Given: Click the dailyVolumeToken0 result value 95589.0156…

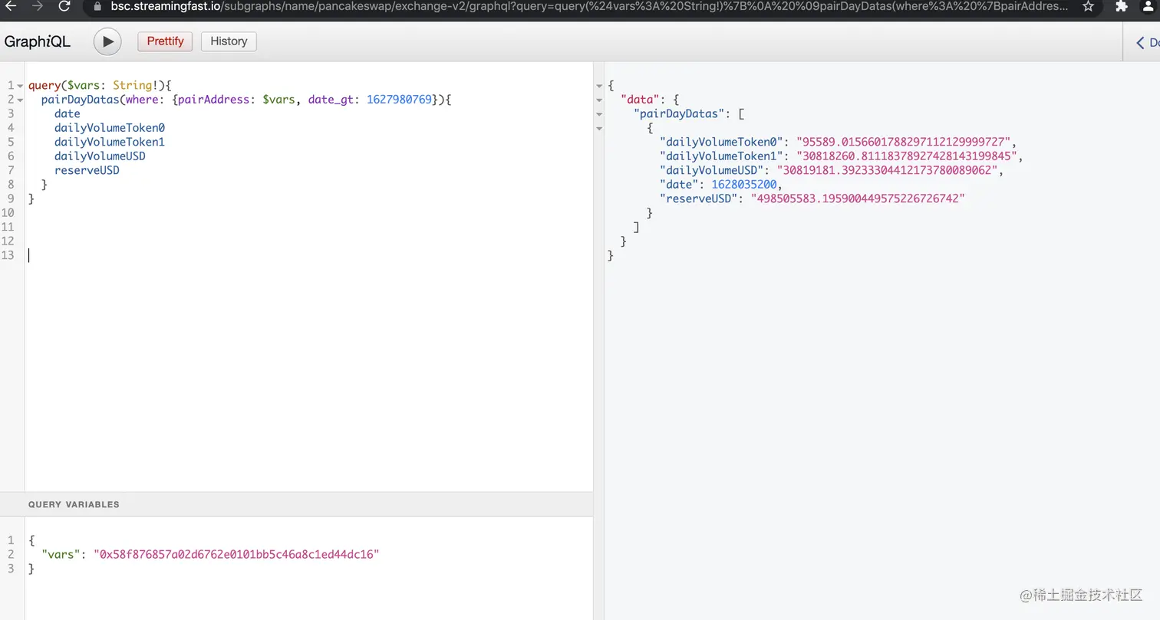Looking at the screenshot, I should 905,142.
